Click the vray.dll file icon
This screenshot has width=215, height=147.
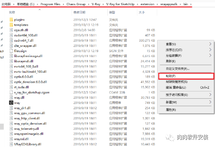pos(11,97)
